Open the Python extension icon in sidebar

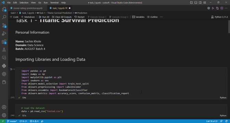tap(4, 66)
